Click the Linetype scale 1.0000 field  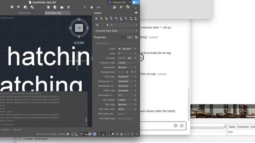pyautogui.click(x=127, y=63)
